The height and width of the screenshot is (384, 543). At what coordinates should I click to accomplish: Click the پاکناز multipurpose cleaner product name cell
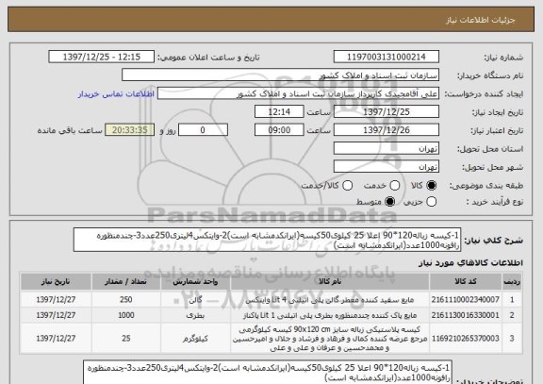[330, 315]
